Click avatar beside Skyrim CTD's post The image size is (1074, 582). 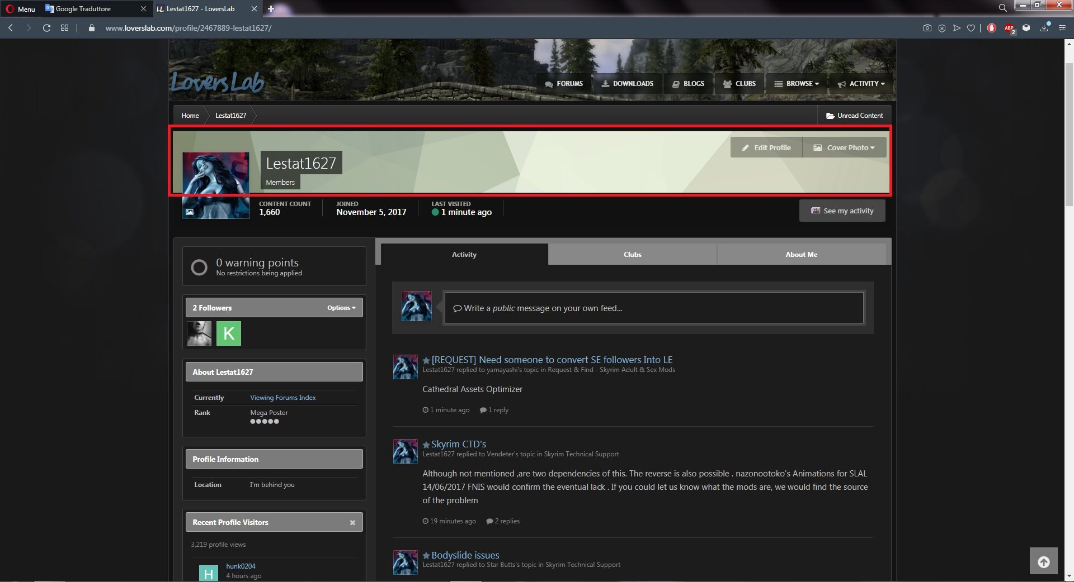406,451
